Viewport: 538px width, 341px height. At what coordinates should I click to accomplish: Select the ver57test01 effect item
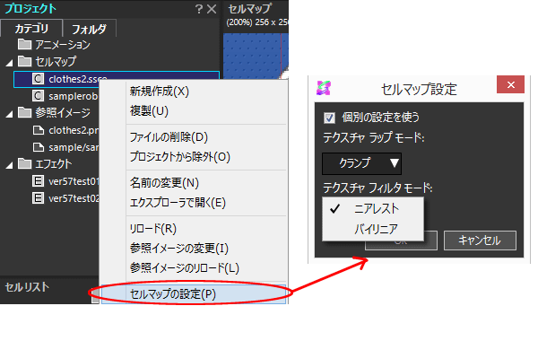point(74,181)
